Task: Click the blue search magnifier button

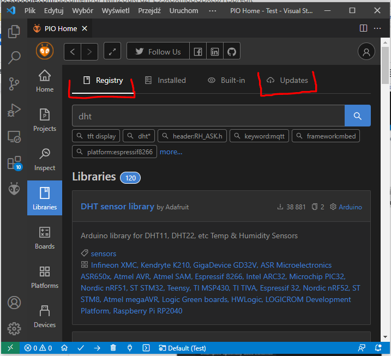Action: (357, 116)
